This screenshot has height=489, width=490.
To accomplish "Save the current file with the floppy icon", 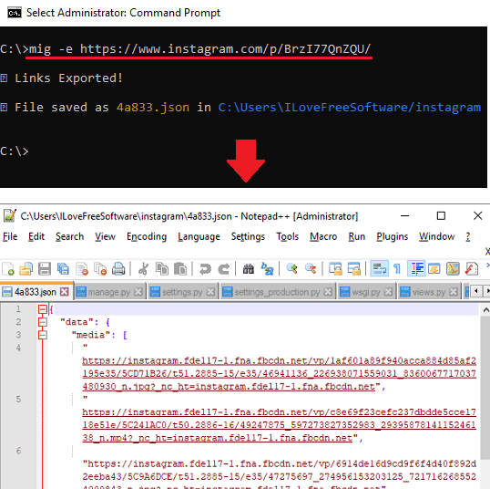I will [45, 269].
